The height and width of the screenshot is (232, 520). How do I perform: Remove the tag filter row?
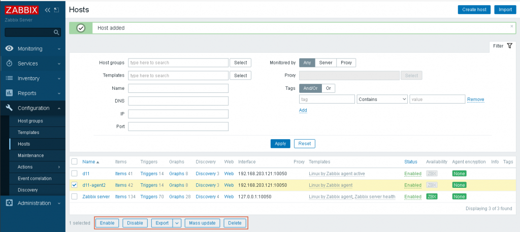point(475,100)
